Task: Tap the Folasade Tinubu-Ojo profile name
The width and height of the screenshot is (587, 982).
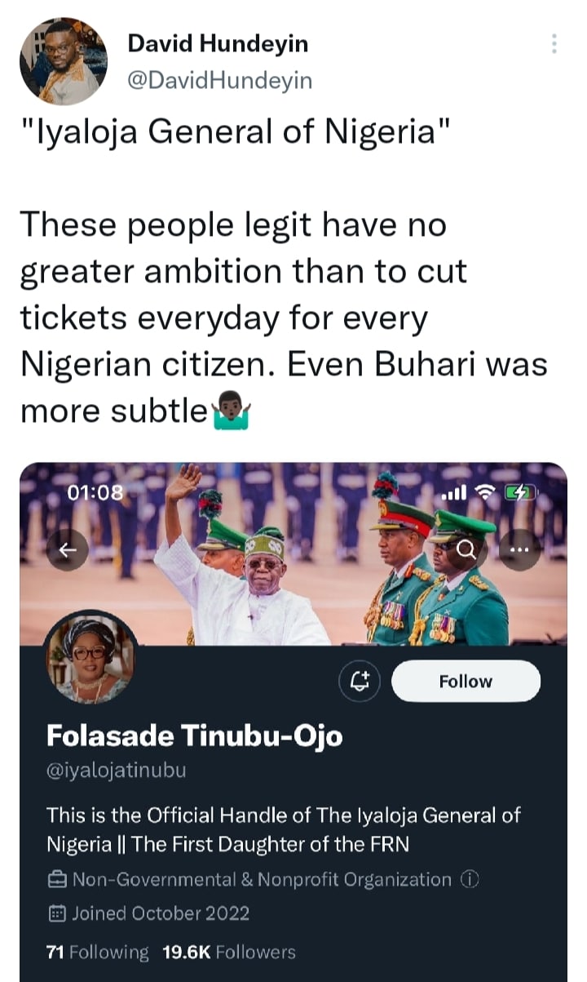Action: tap(194, 735)
